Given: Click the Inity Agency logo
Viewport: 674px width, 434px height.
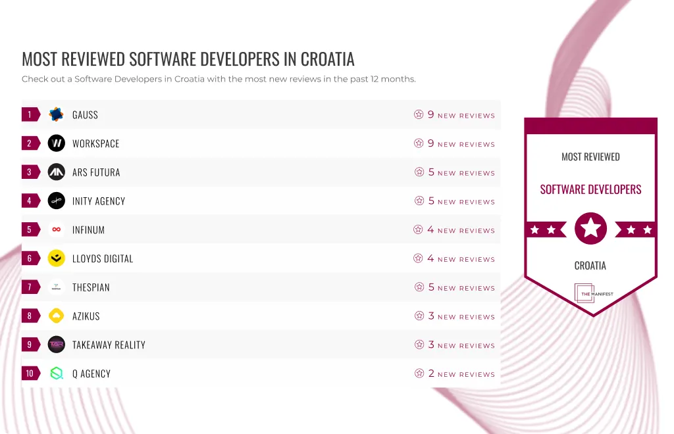Looking at the screenshot, I should tap(57, 201).
